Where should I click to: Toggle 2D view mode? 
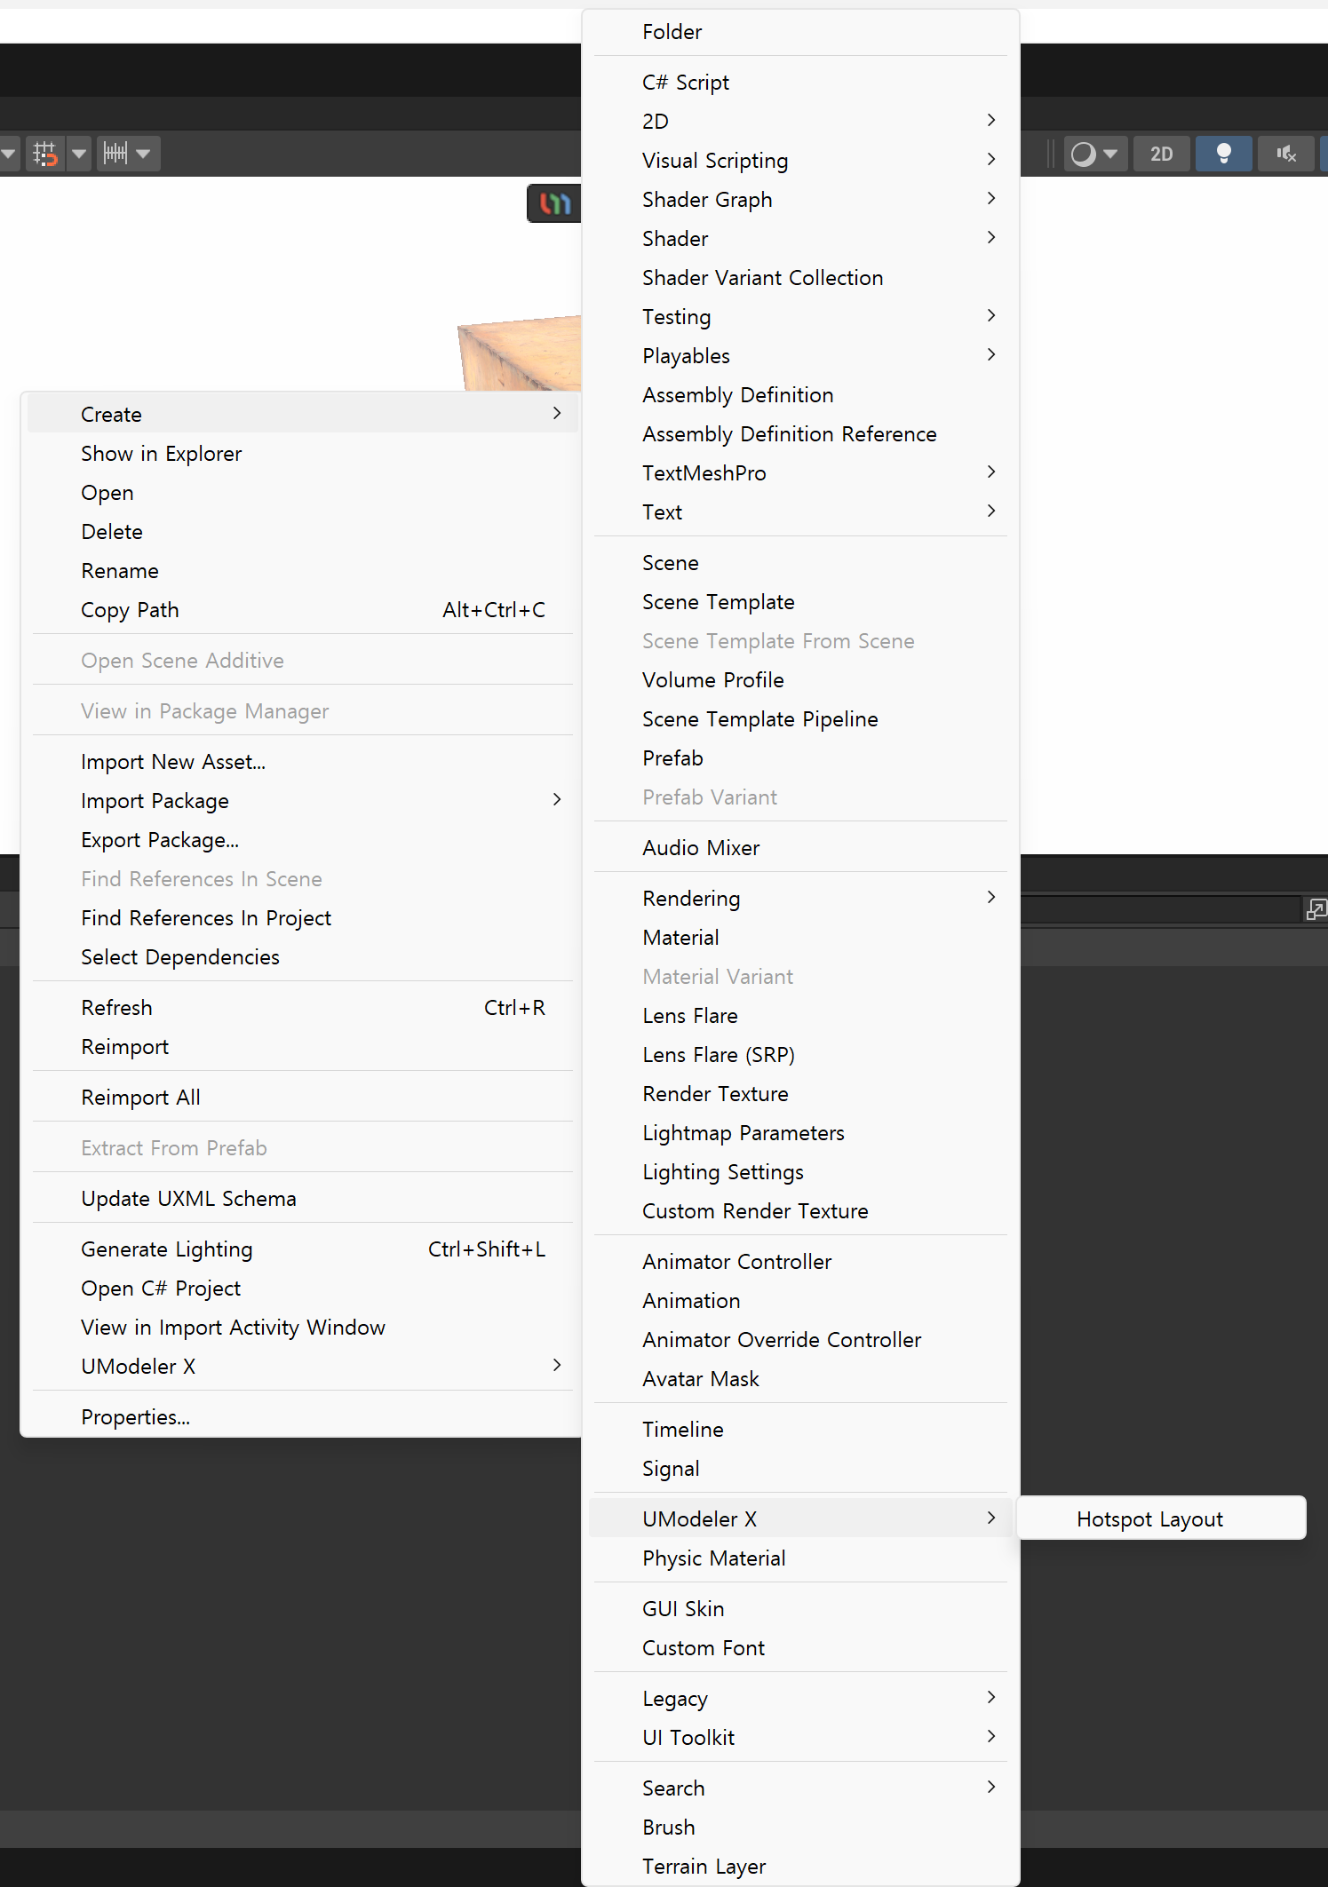[1161, 154]
